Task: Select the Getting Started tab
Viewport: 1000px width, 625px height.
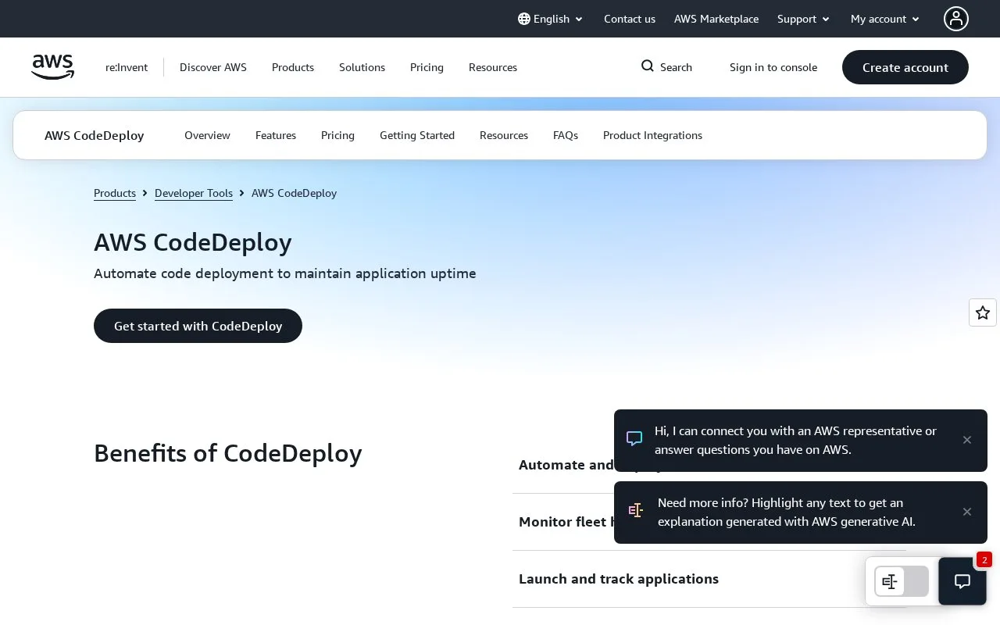Action: pos(417,135)
